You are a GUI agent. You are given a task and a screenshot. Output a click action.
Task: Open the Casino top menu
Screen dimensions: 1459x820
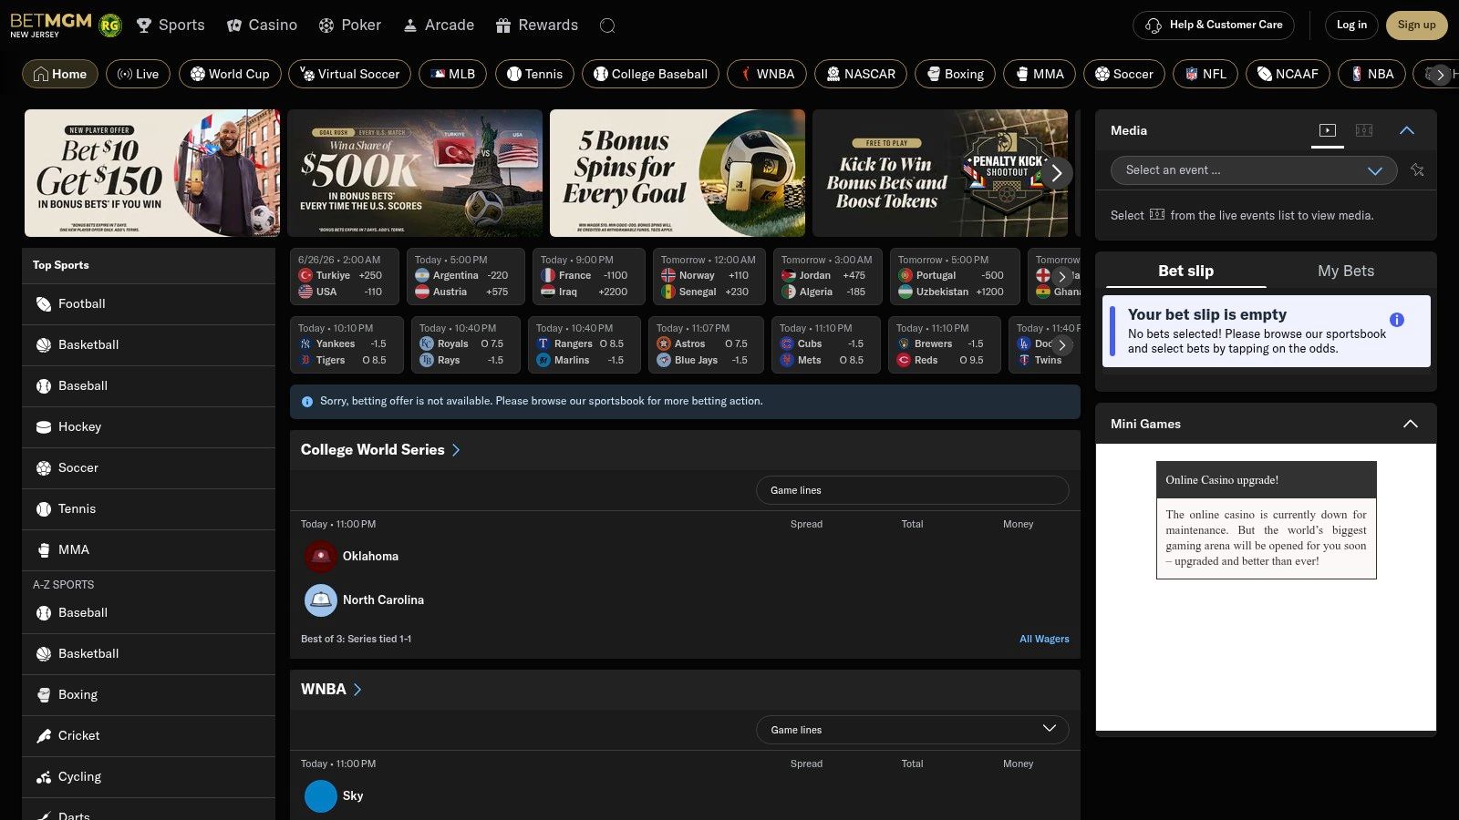[x=262, y=26]
